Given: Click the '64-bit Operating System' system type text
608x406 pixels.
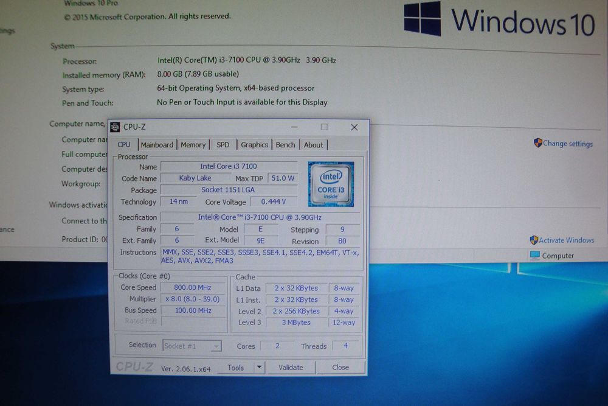Looking at the screenshot, I should click(x=236, y=88).
